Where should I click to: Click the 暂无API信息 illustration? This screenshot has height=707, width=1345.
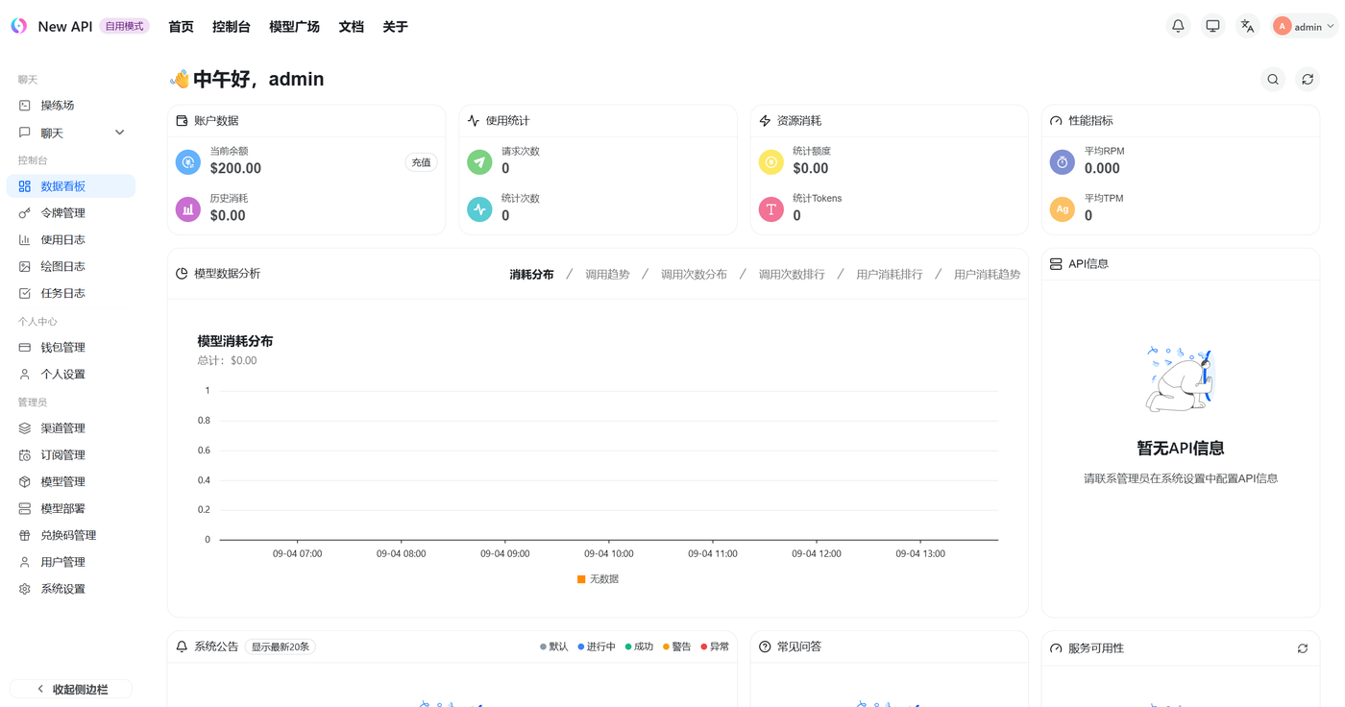[1181, 379]
